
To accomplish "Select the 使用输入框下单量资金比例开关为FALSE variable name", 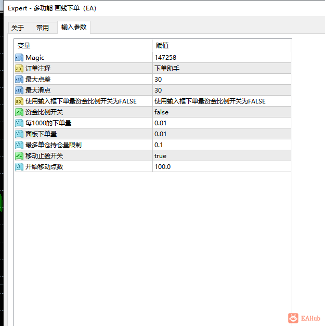I will [81, 101].
